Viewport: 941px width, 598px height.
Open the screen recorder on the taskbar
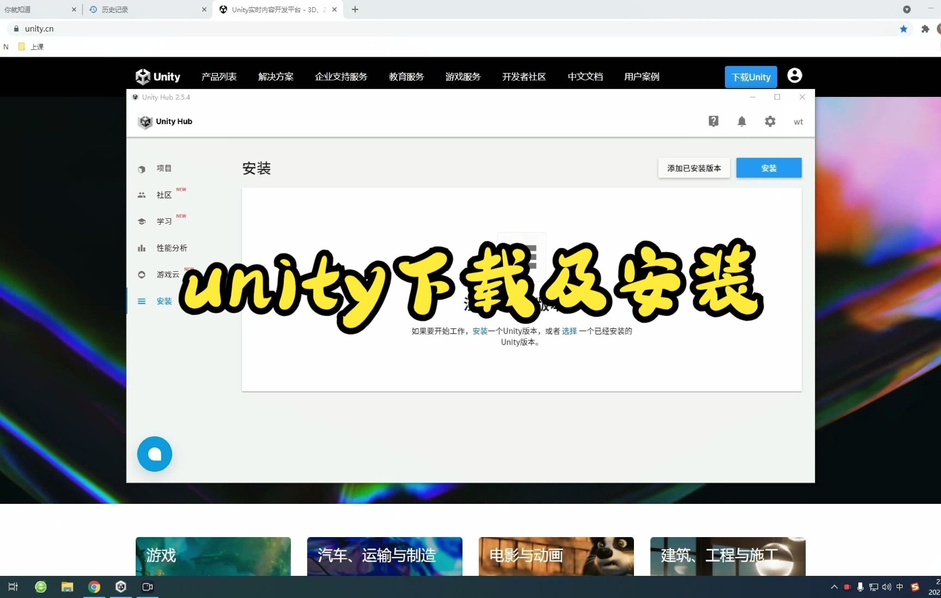pos(148,587)
